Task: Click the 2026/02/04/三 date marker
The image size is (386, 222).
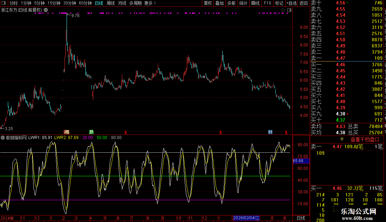Action: pos(246,218)
